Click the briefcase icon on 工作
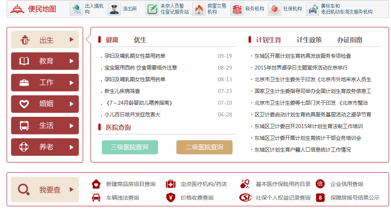Image resolution: width=391 pixels, height=209 pixels. (24, 83)
